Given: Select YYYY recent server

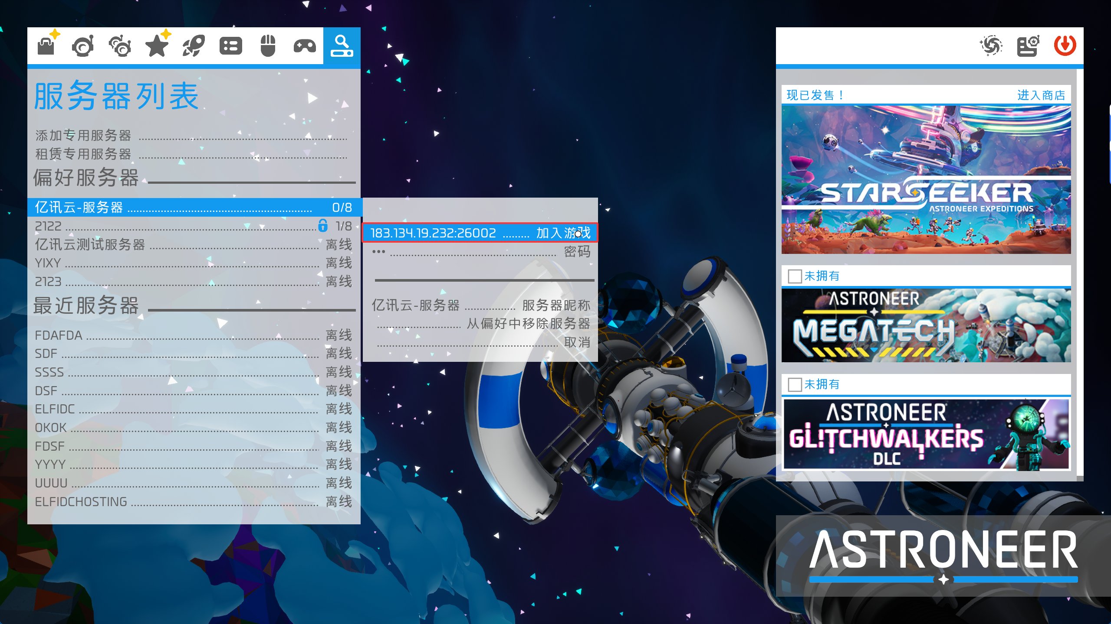Looking at the screenshot, I should click(194, 464).
